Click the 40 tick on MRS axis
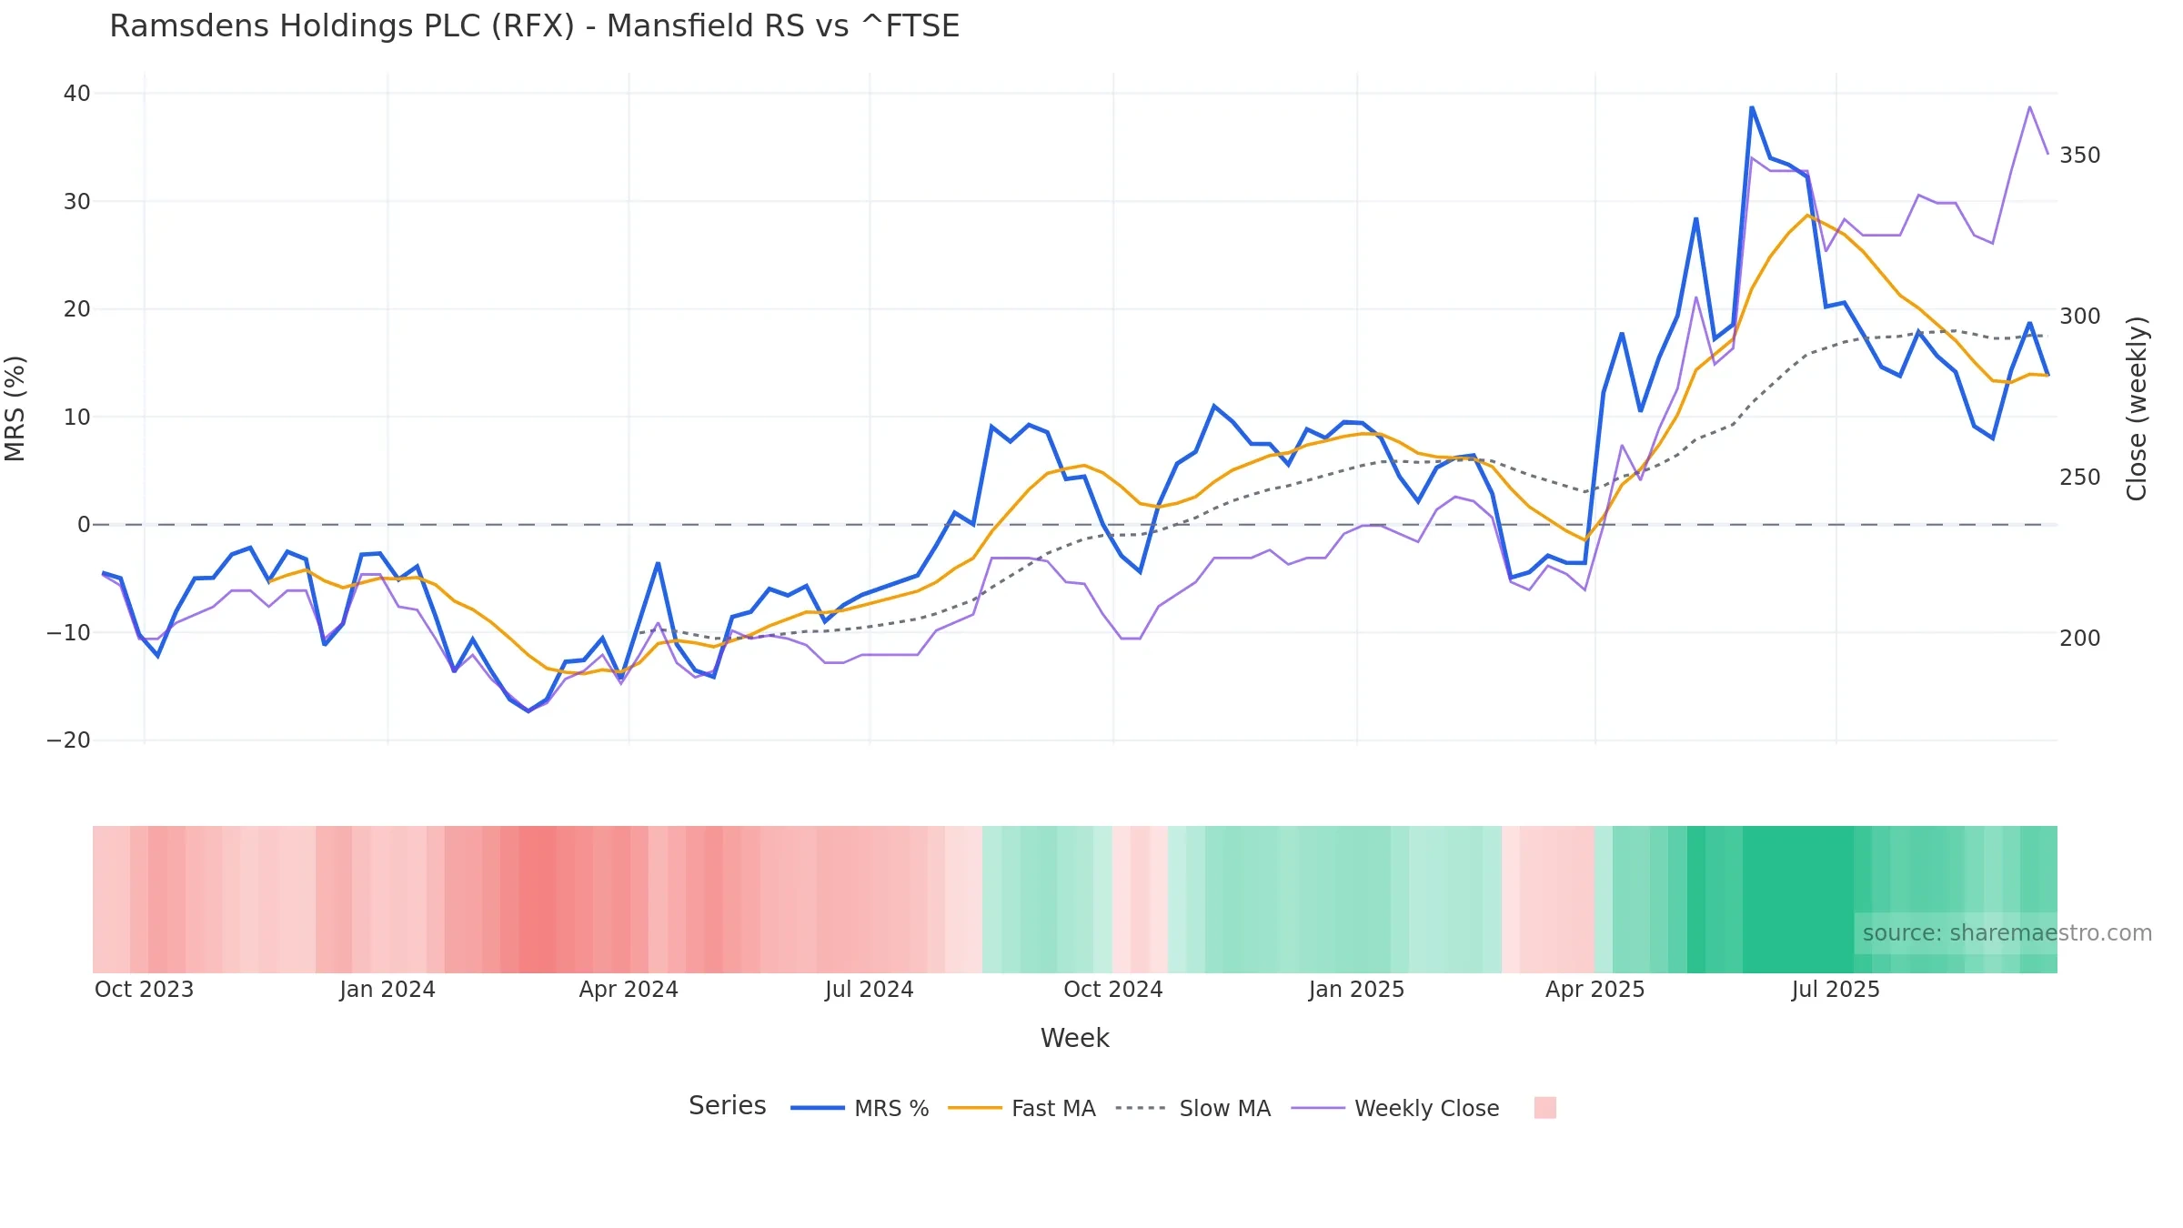Image resolution: width=2183 pixels, height=1228 pixels. [x=77, y=94]
